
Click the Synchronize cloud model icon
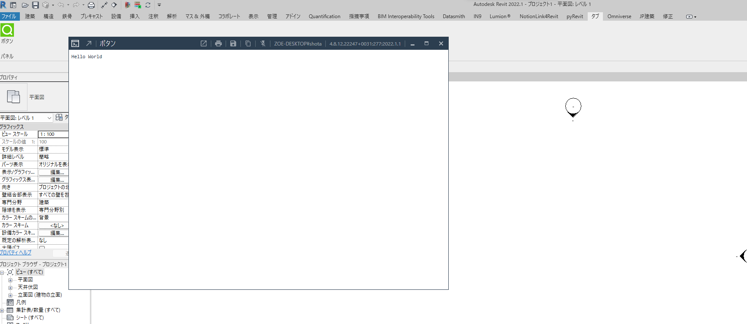pyautogui.click(x=46, y=5)
